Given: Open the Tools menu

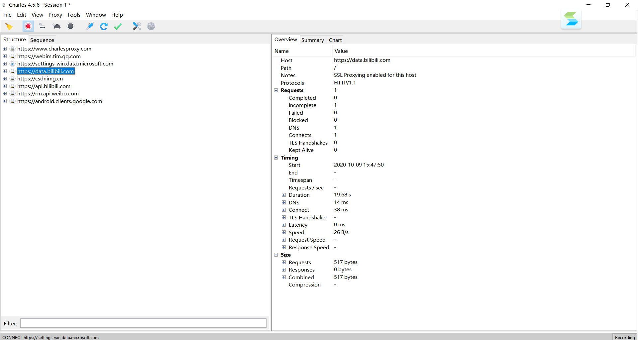Looking at the screenshot, I should (x=74, y=15).
